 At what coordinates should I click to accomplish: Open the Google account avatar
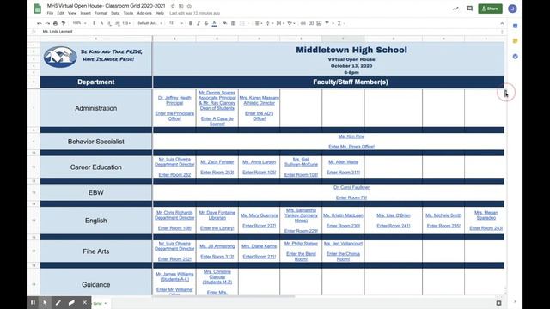(512, 9)
